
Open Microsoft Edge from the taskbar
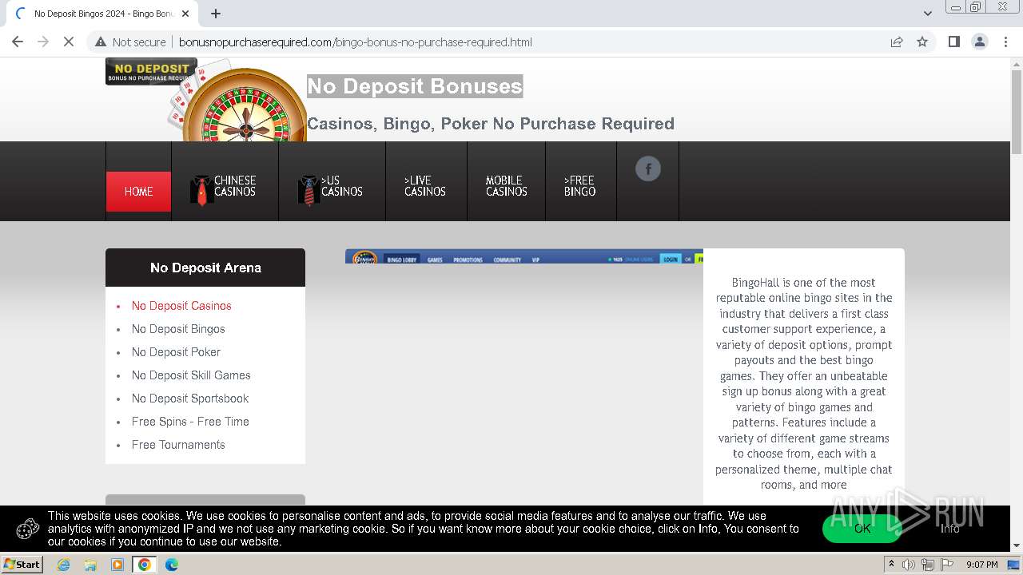tap(172, 565)
